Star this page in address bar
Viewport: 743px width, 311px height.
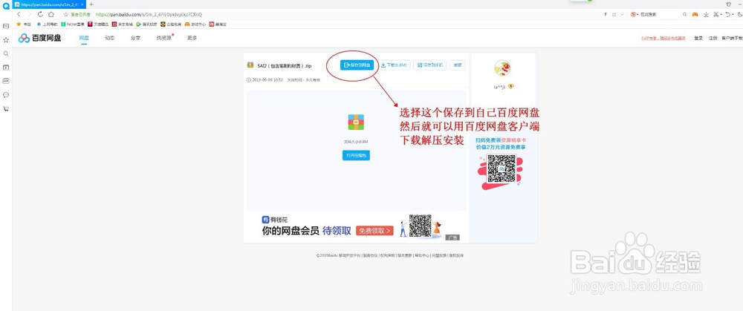(66, 15)
